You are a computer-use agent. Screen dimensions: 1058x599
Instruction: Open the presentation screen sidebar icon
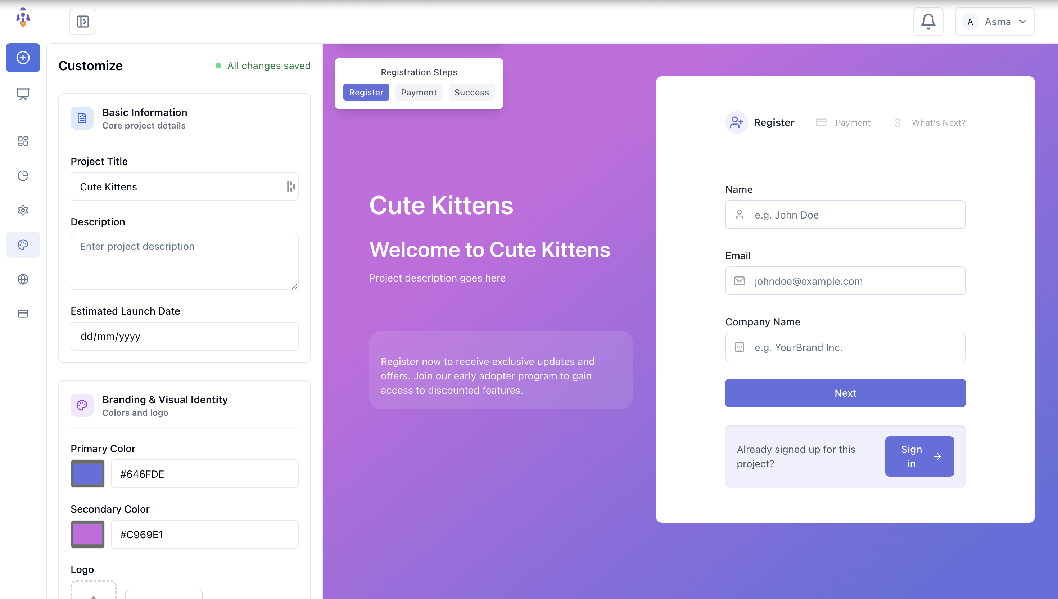[23, 94]
